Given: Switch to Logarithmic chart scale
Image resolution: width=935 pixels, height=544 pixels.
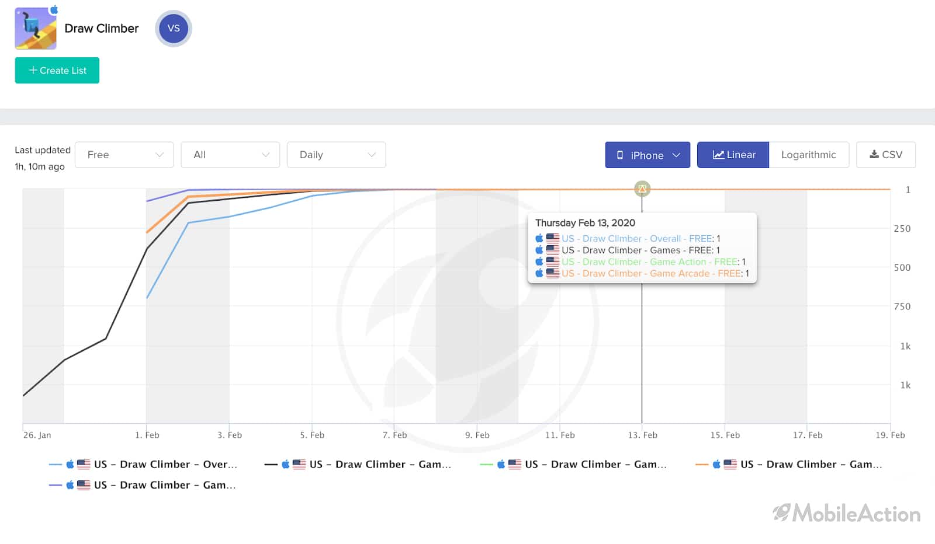Looking at the screenshot, I should 809,155.
